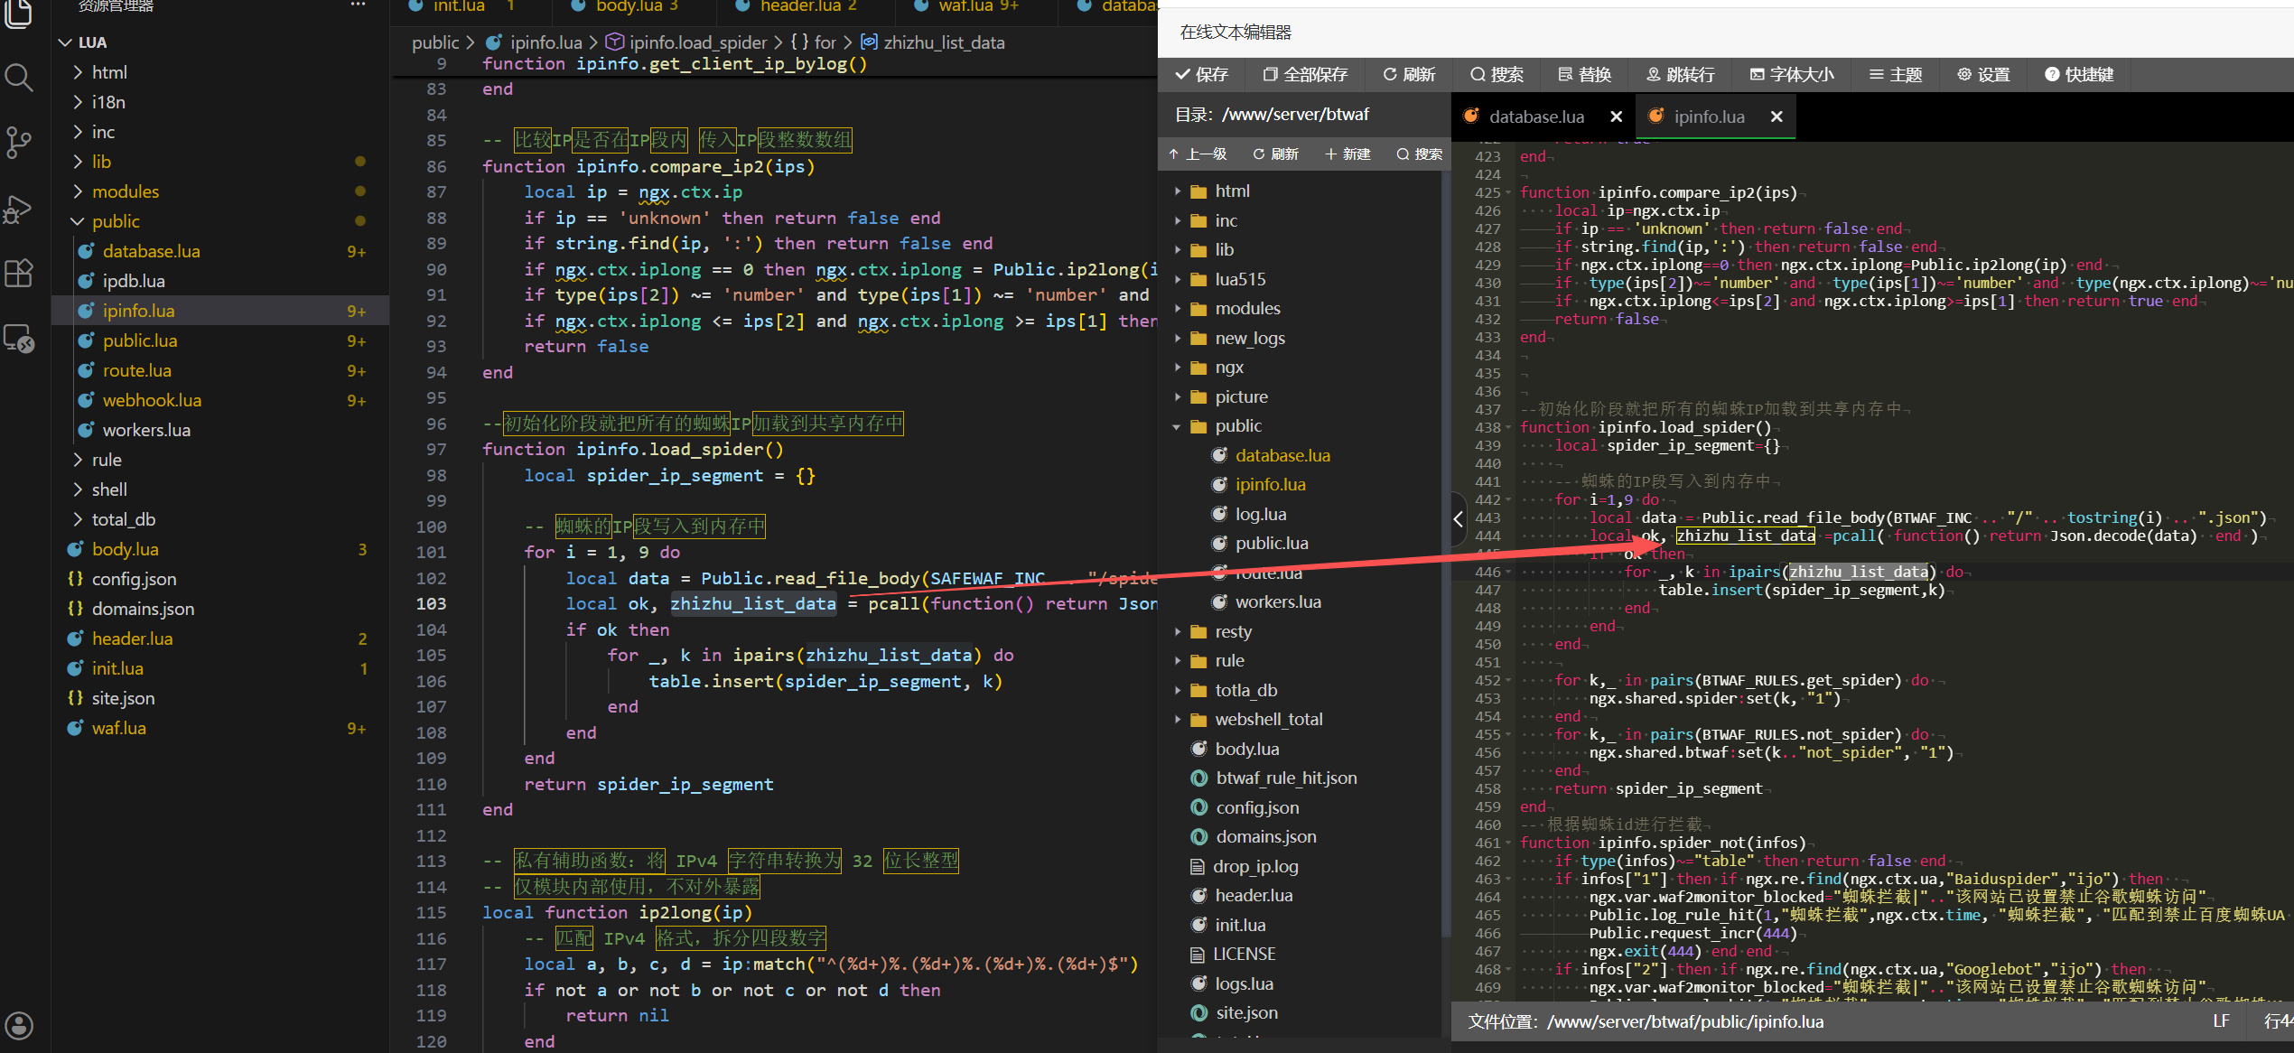2294x1053 pixels.
Task: Open settings in online editor toolbar
Action: coord(1983,75)
